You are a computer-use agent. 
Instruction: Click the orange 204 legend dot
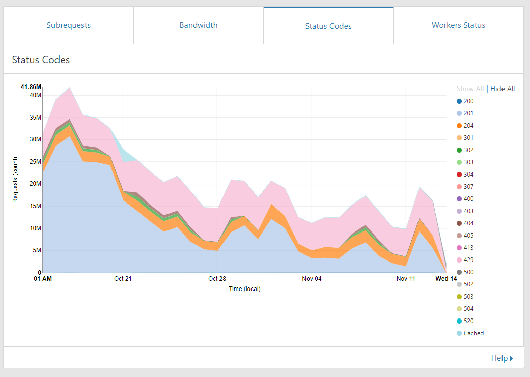tap(459, 126)
